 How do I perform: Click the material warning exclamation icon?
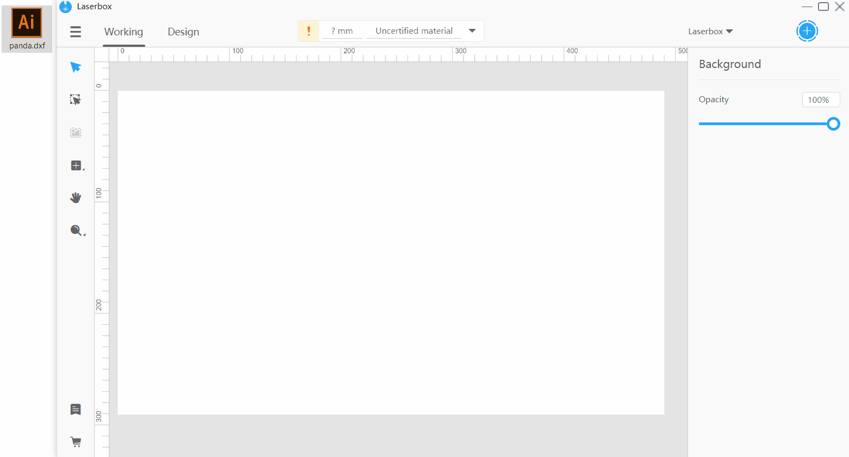click(x=308, y=30)
